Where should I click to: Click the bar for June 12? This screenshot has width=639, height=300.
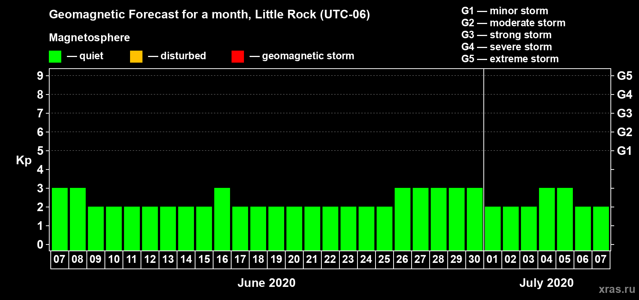click(150, 228)
